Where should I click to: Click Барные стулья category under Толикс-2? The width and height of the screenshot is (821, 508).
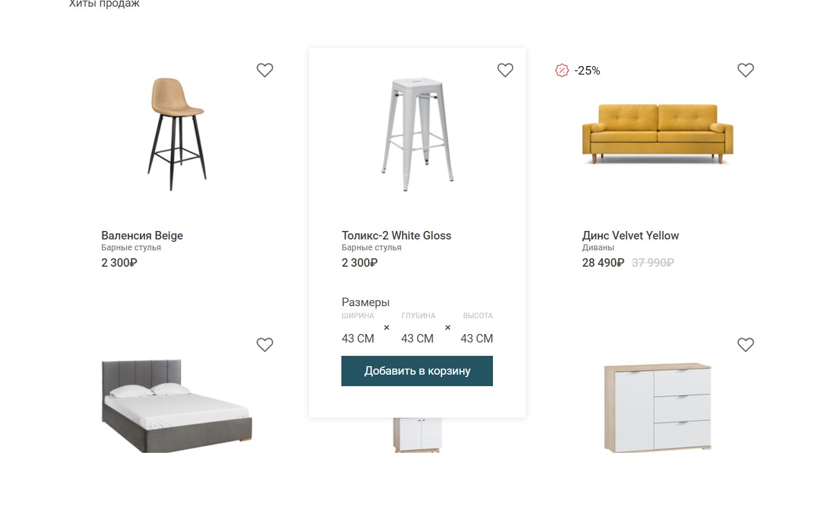pos(371,248)
